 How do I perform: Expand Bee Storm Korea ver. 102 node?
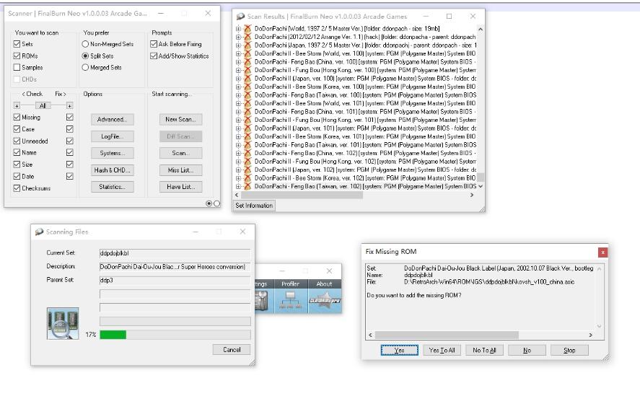(238, 178)
